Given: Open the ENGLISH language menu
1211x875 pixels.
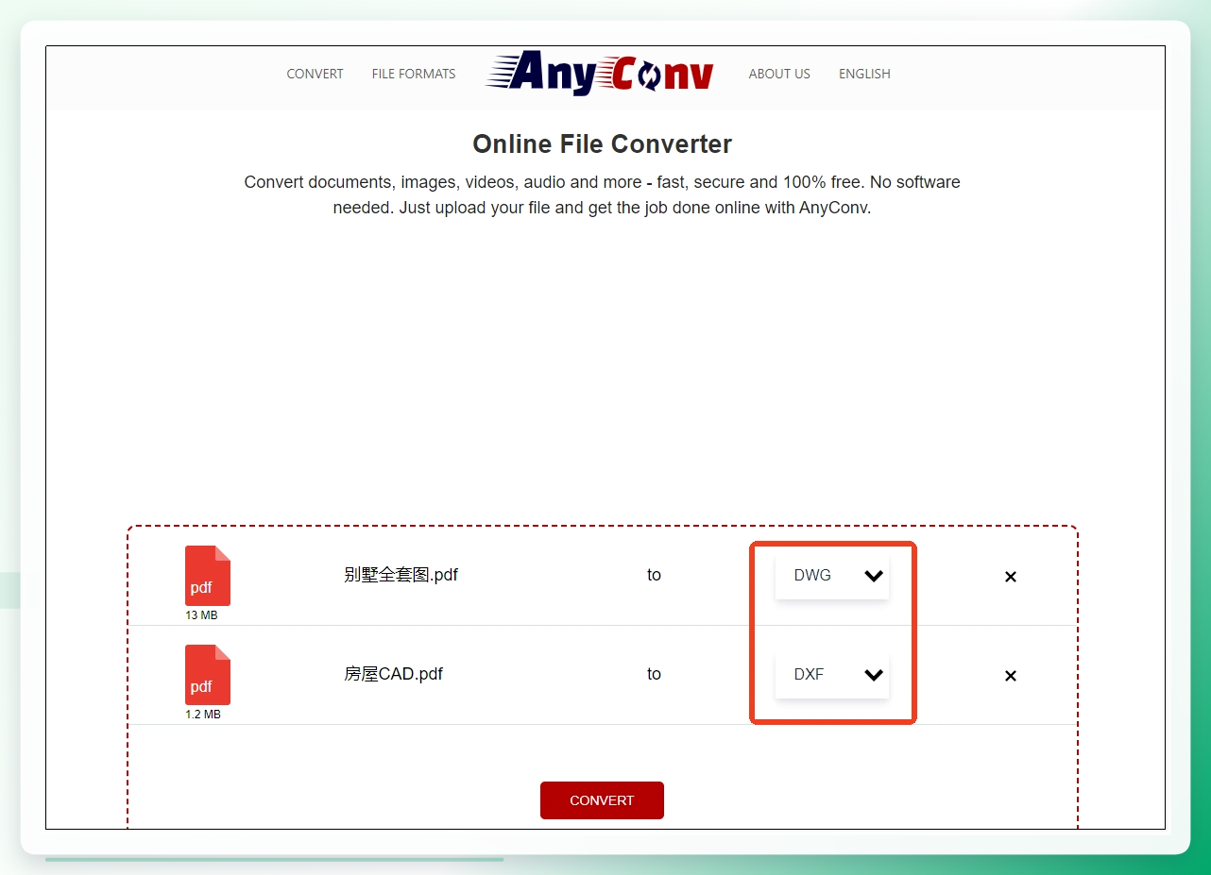Looking at the screenshot, I should [864, 74].
